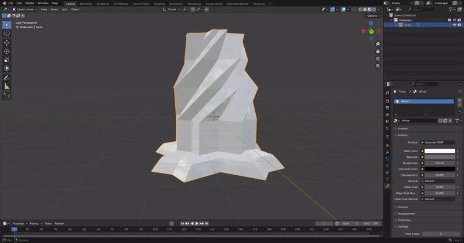The image size is (464, 243).
Task: Click the white Base Color swatch
Action: (439, 151)
